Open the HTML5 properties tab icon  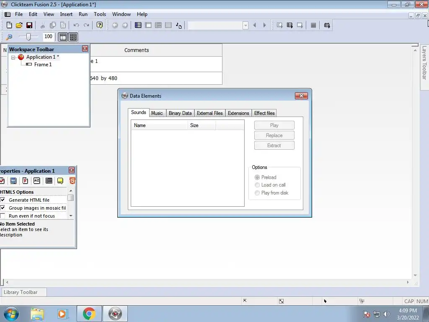(x=72, y=181)
